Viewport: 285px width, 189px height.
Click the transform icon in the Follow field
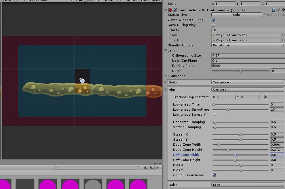coord(214,35)
